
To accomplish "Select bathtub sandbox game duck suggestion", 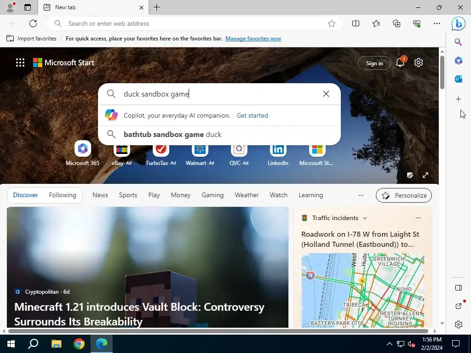I will [219, 135].
